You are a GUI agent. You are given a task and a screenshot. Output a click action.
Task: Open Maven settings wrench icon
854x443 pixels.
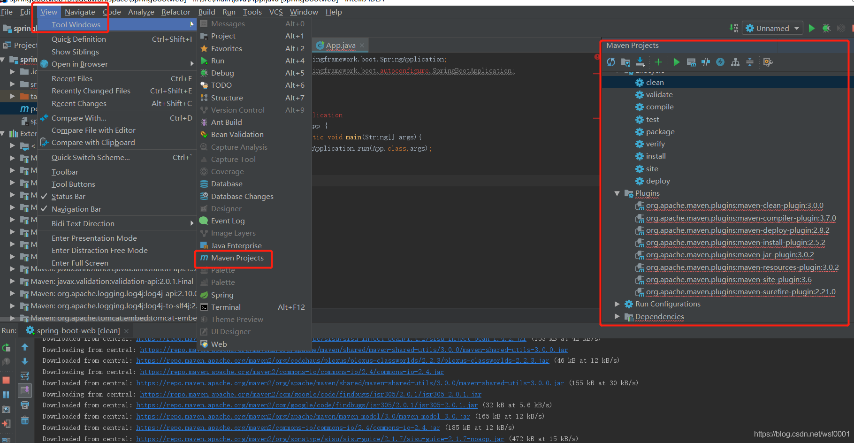coord(768,62)
